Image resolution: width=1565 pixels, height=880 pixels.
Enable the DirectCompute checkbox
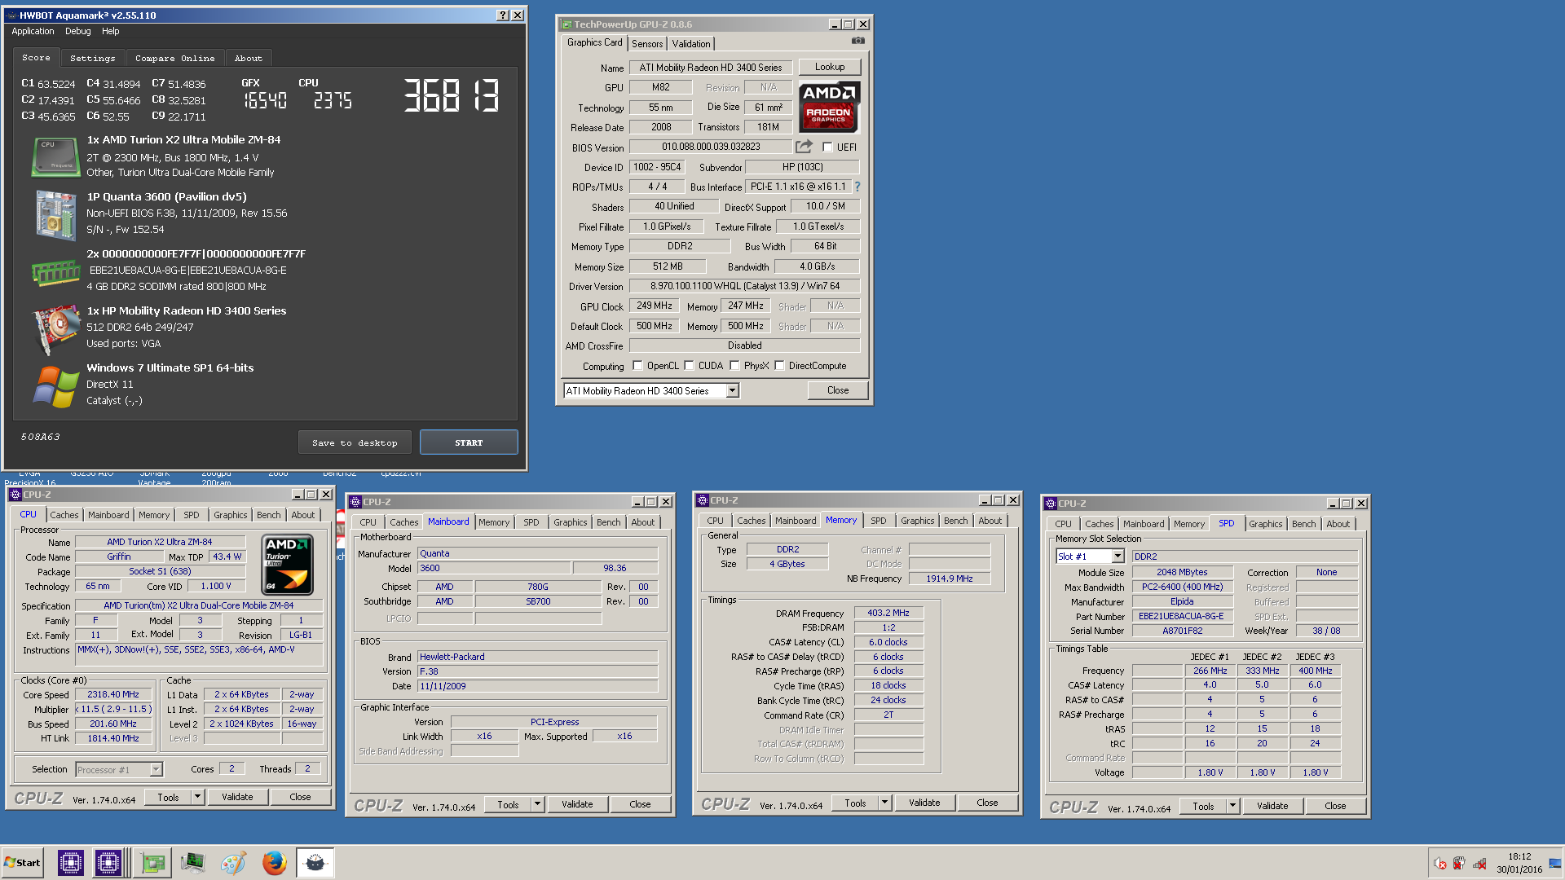click(779, 366)
